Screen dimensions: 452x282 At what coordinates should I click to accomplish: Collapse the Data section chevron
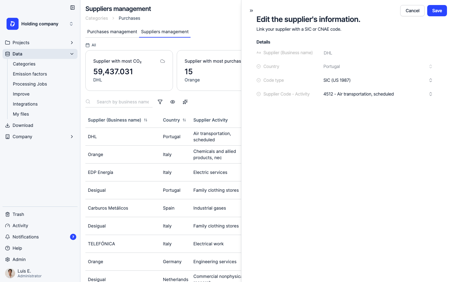tap(72, 54)
